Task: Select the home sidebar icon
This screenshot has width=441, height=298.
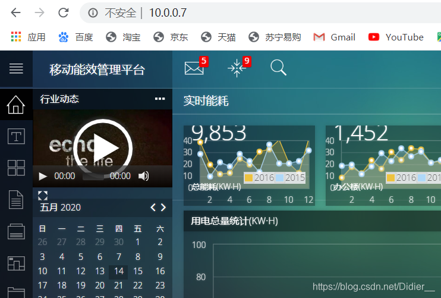Action: coord(16,105)
